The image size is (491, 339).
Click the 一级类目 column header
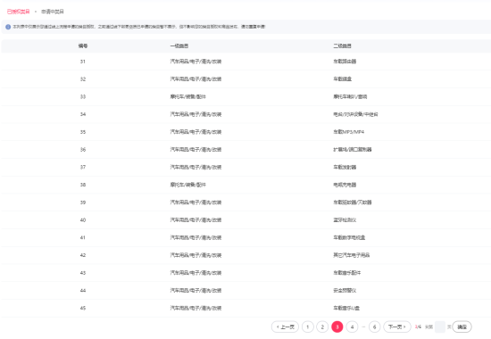(179, 46)
